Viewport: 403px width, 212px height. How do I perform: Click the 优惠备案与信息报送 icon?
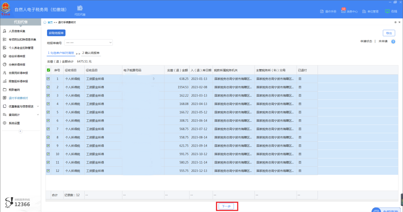pyautogui.click(x=4, y=106)
